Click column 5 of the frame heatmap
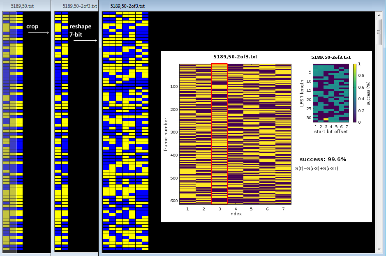Image resolution: width=386 pixels, height=256 pixels. [251, 134]
